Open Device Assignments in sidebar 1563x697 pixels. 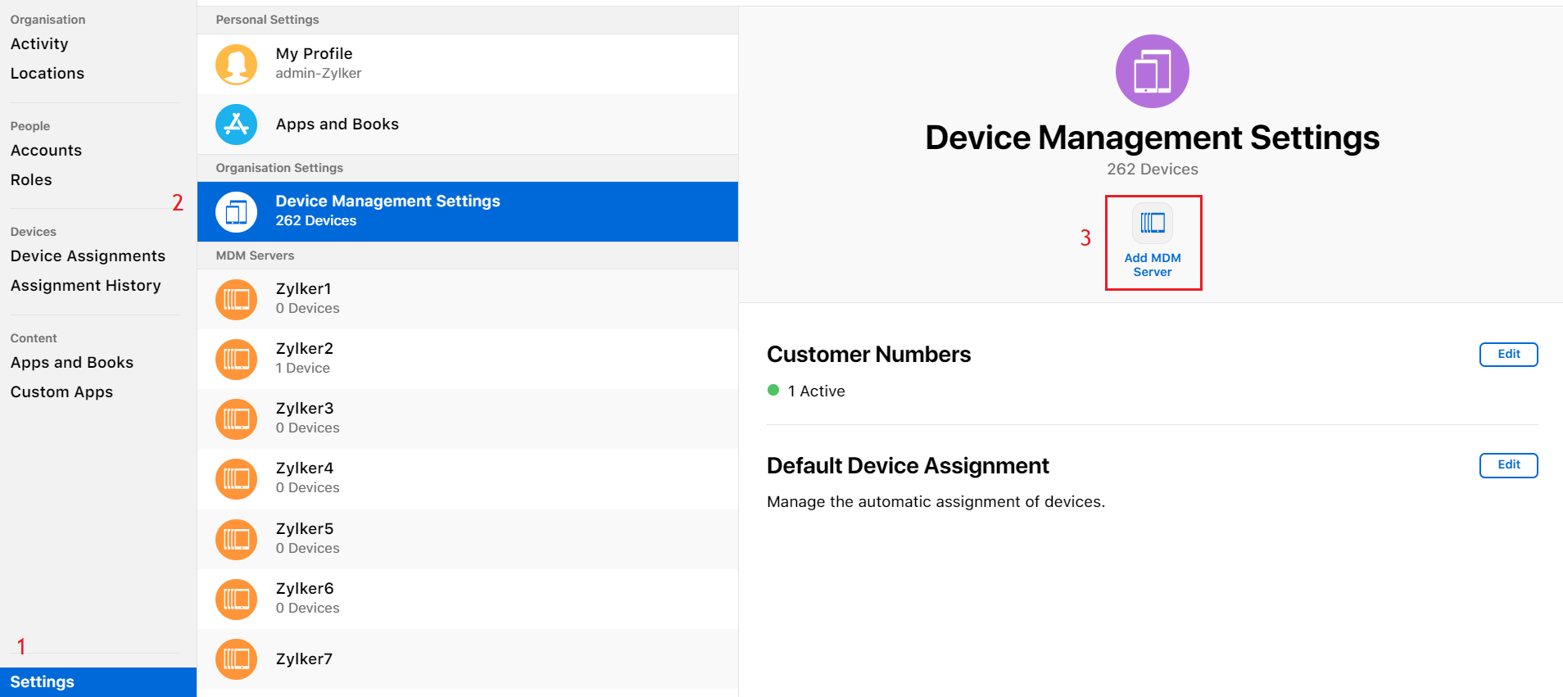(88, 256)
